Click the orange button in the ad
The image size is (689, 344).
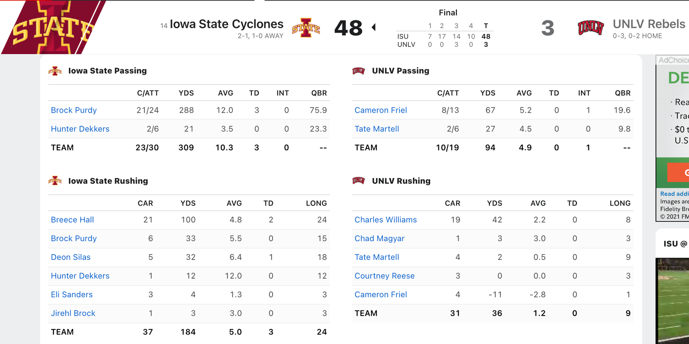pos(678,172)
